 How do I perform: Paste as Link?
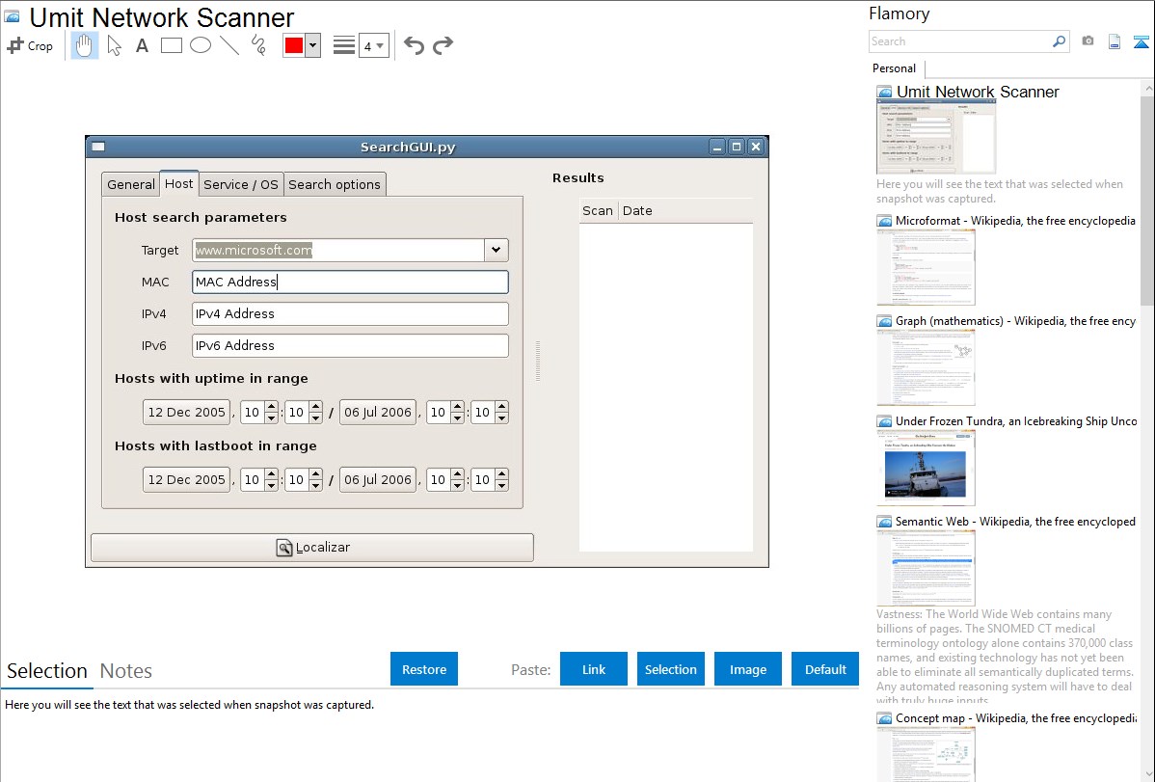[x=594, y=669]
